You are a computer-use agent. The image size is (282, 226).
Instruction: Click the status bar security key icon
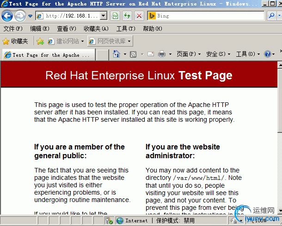click(x=109, y=220)
